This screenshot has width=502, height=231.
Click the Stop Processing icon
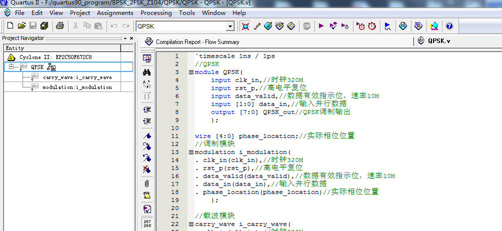pos(306,26)
